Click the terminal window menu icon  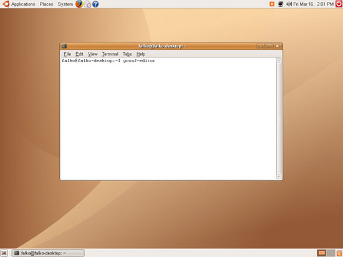click(64, 46)
